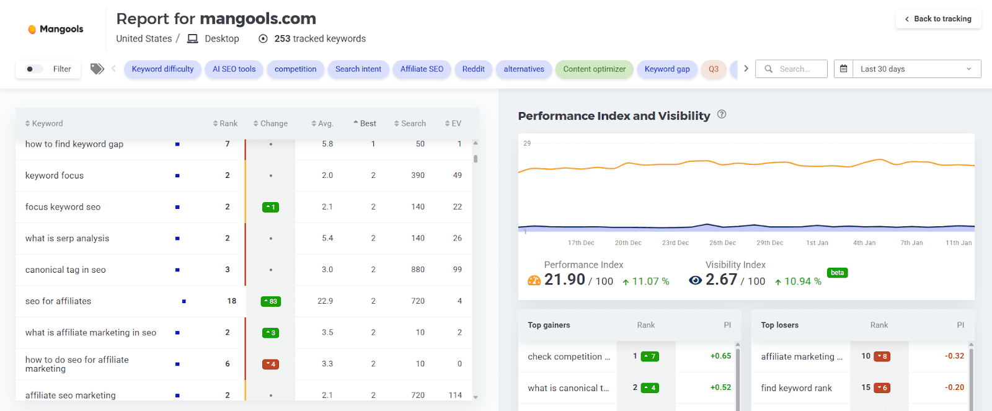Open keyword 'how to find keyword gap'
This screenshot has width=992, height=411.
(74, 144)
